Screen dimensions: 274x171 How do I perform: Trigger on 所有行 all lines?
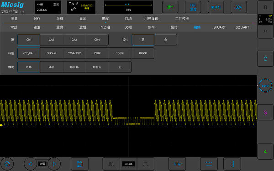pos(97,67)
